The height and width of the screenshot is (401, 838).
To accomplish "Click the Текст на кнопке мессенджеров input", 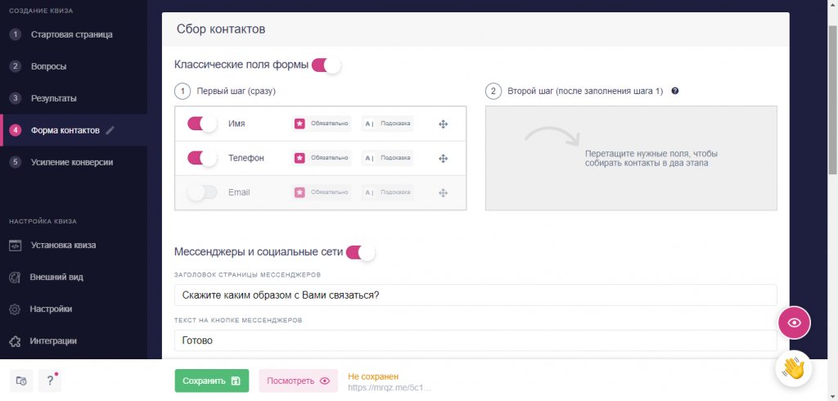I will (x=475, y=340).
